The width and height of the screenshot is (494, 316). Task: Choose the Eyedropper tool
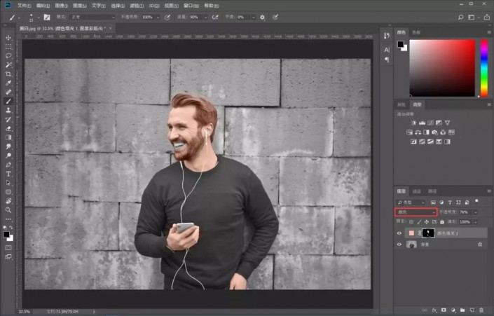[x=8, y=83]
